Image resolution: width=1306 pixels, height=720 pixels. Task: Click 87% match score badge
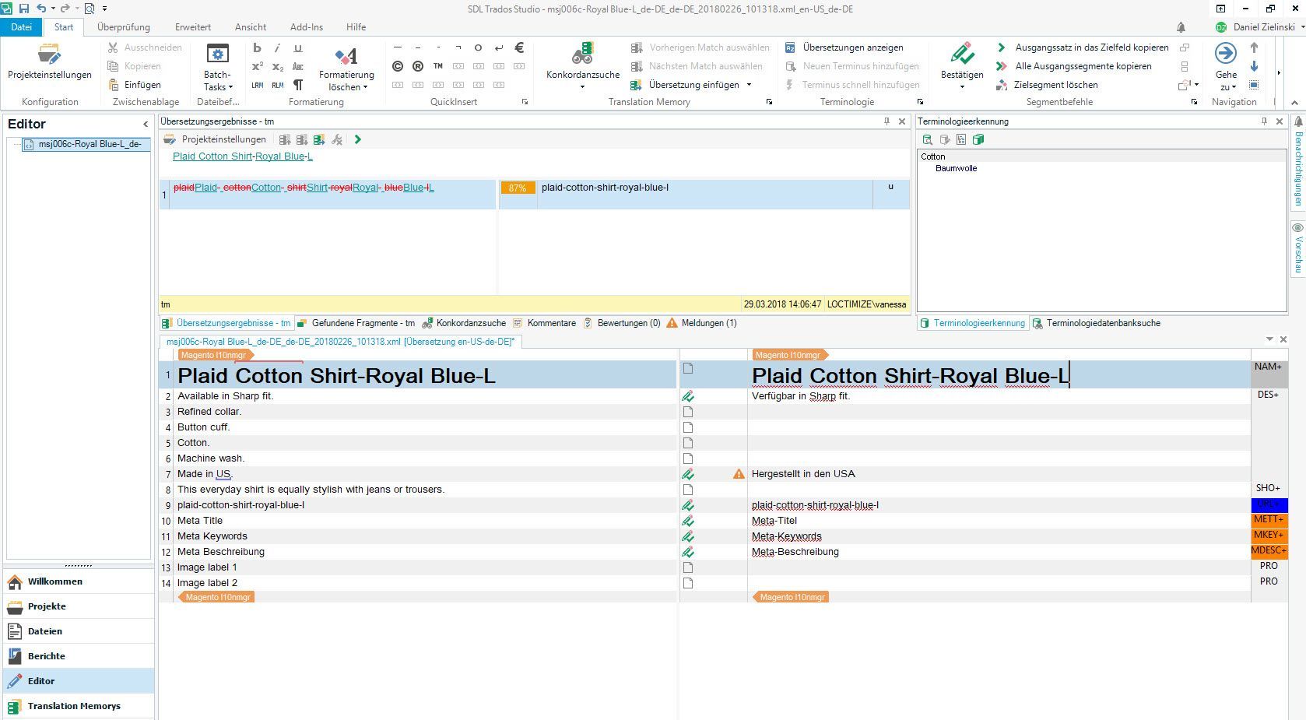pos(518,188)
